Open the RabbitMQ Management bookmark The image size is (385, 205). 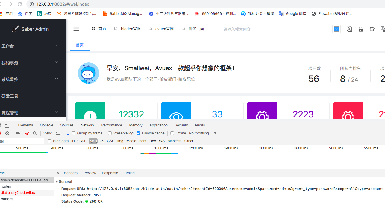coord(122,14)
